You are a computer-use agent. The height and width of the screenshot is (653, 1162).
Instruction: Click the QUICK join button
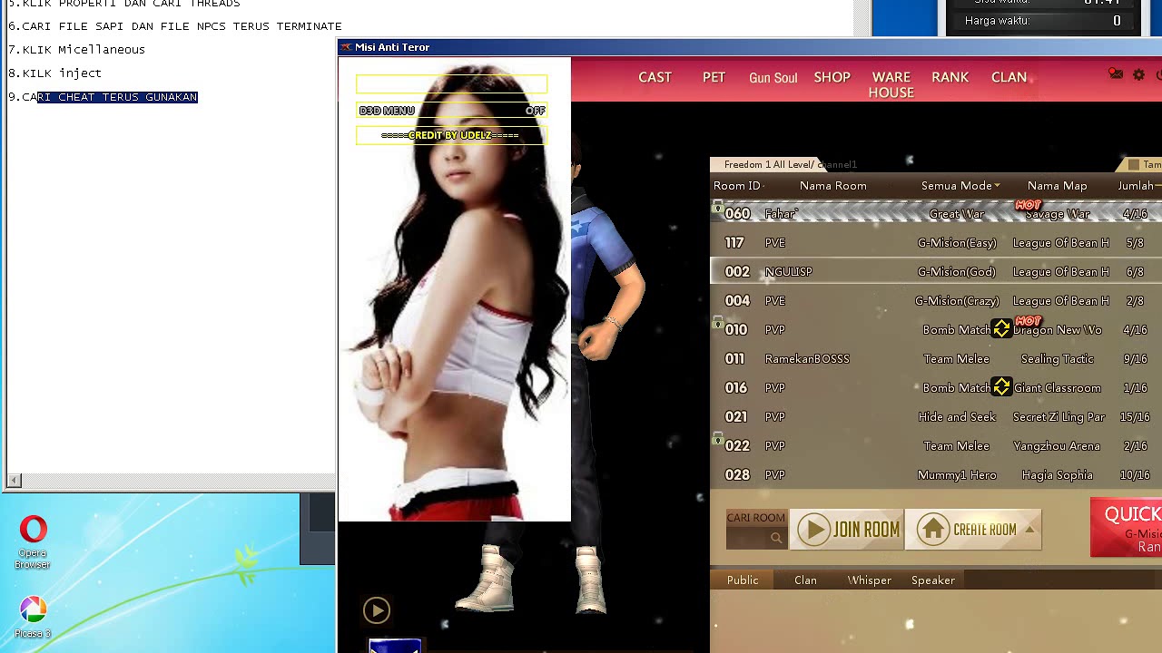[1126, 527]
